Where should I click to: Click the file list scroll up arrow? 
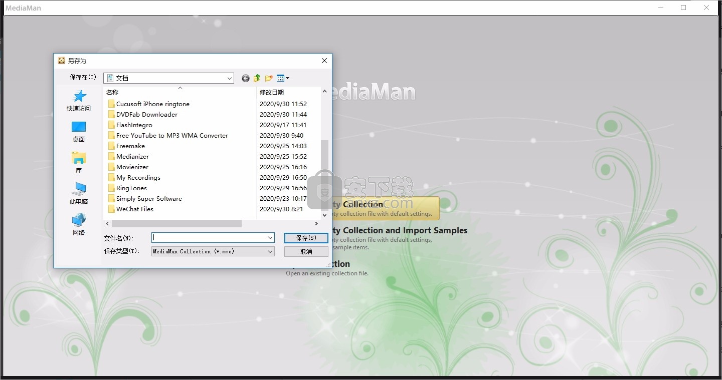click(x=324, y=92)
